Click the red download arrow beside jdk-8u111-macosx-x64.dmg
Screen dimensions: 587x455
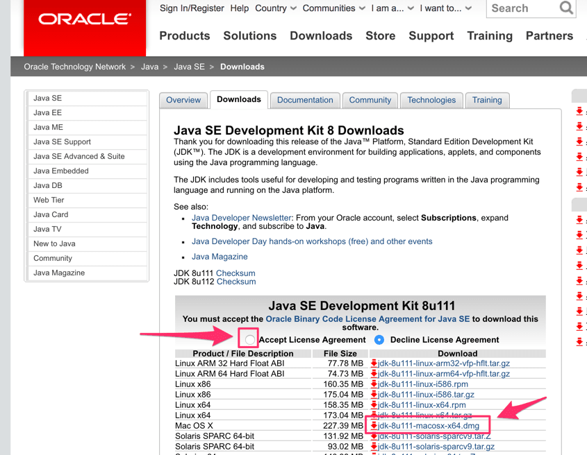click(x=374, y=425)
